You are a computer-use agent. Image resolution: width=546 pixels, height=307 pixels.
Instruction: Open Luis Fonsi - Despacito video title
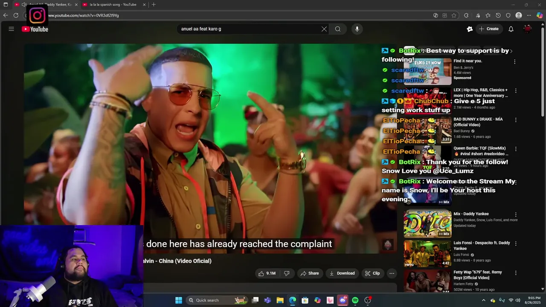[482, 246]
